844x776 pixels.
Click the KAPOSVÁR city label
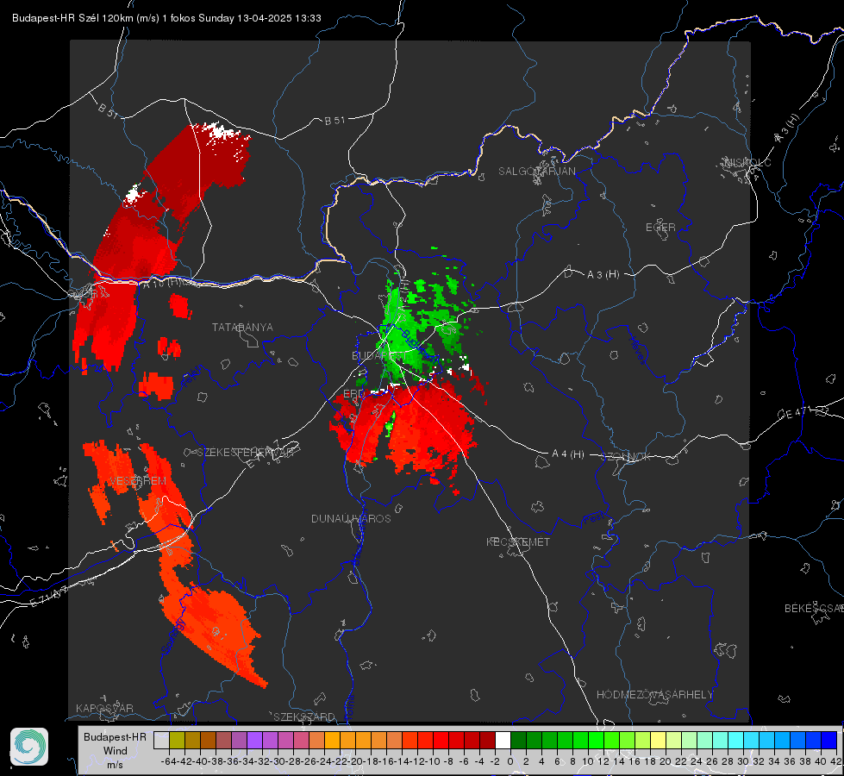[x=104, y=708]
